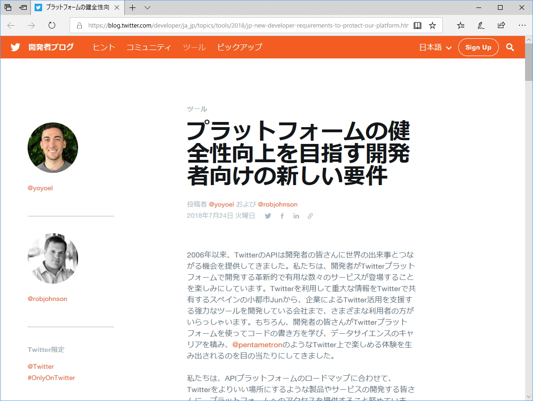Share the article via the LinkedIn icon

(296, 215)
